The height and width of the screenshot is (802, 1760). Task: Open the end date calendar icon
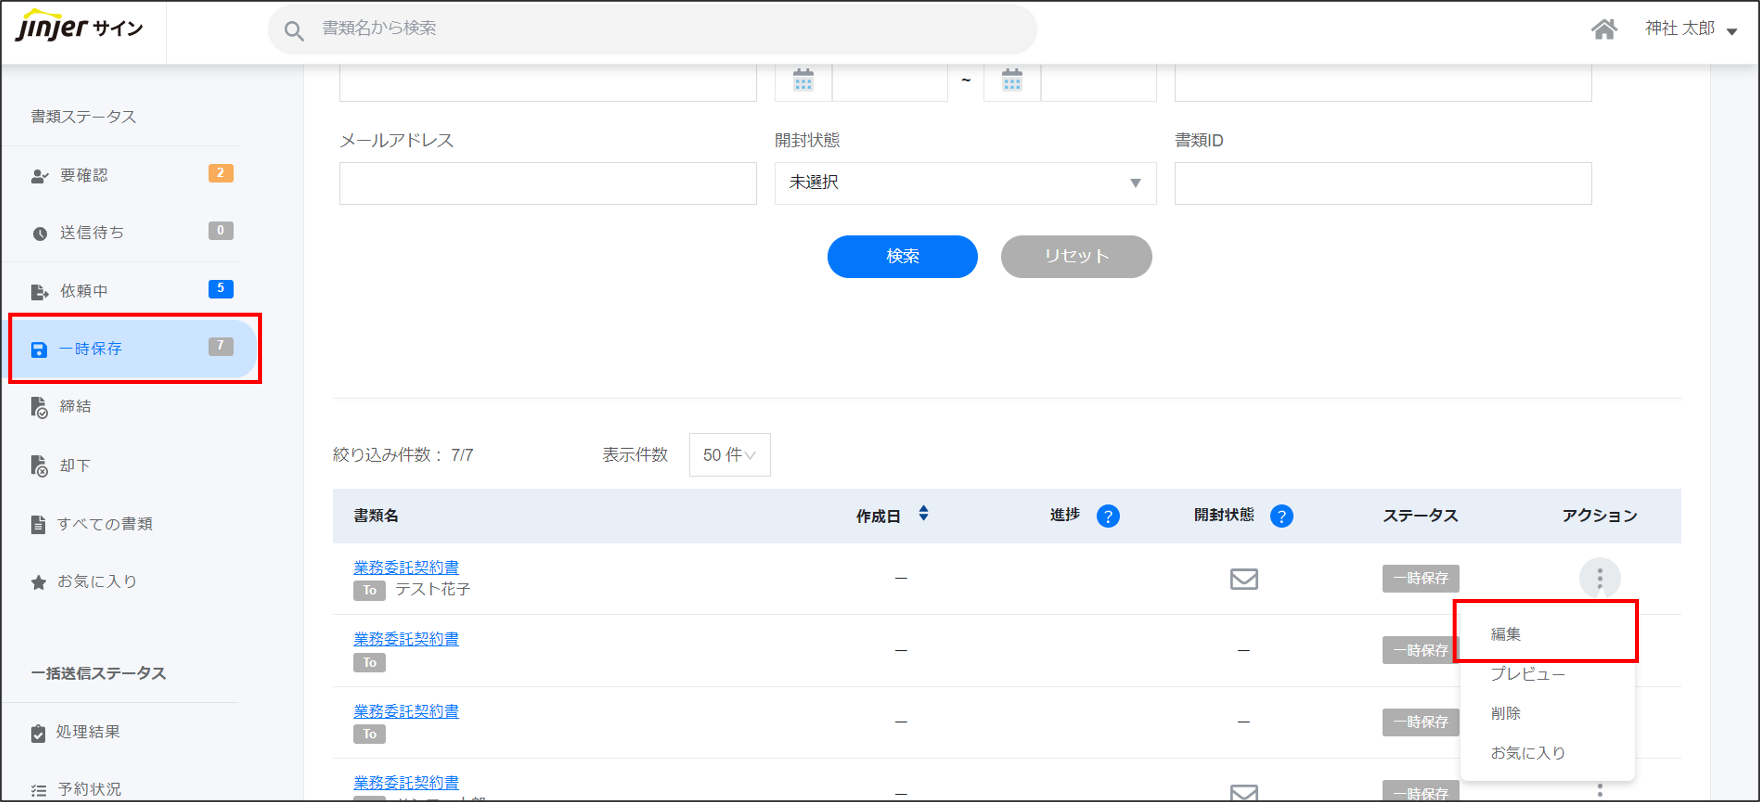tap(1012, 80)
